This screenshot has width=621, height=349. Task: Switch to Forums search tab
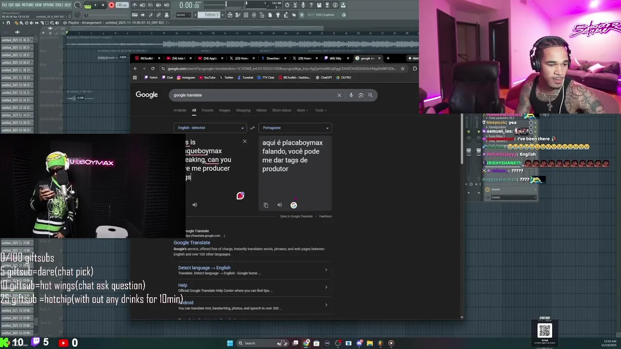point(207,111)
